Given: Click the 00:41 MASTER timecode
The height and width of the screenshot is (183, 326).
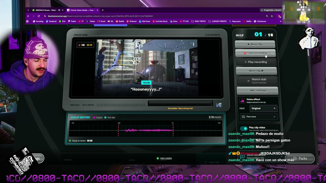Looking at the screenshot, I should [x=88, y=105].
